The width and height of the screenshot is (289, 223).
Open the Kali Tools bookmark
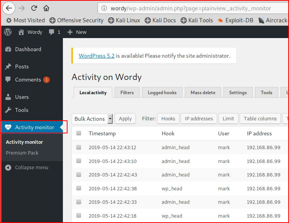[197, 20]
